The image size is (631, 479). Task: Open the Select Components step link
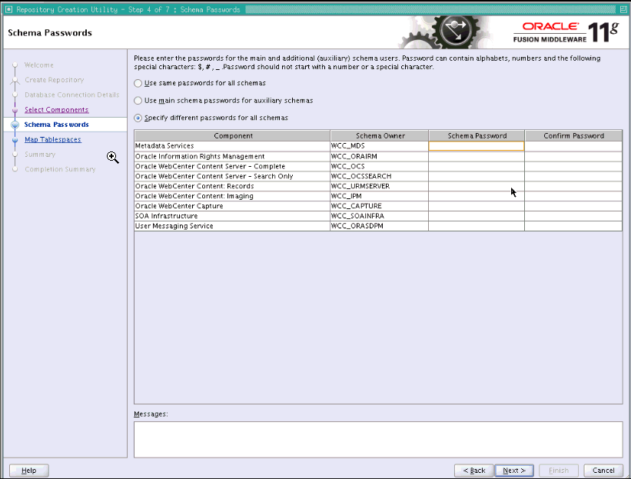coord(56,109)
